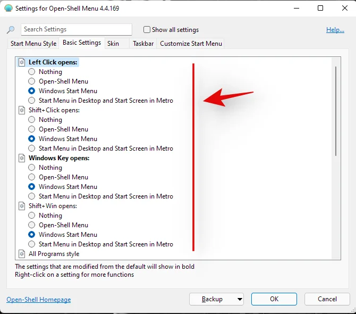Select Windows Start Menu under Shift+Win opens

point(31,234)
